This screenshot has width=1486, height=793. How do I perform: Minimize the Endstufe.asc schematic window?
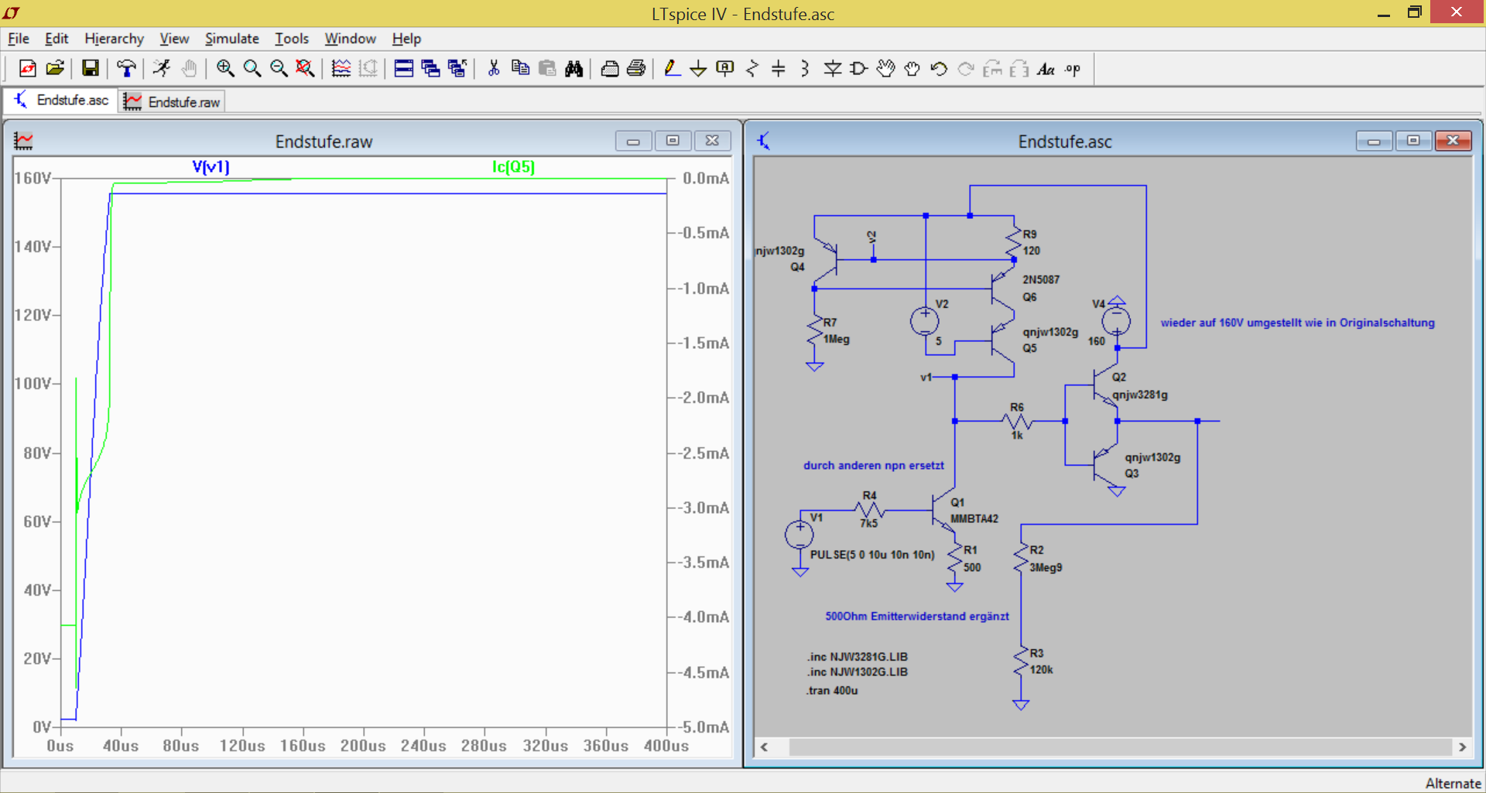(x=1374, y=140)
